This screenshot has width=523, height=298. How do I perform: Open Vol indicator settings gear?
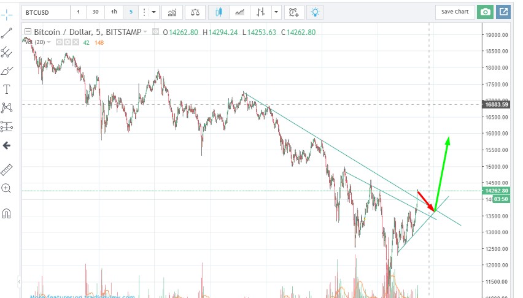click(x=68, y=42)
